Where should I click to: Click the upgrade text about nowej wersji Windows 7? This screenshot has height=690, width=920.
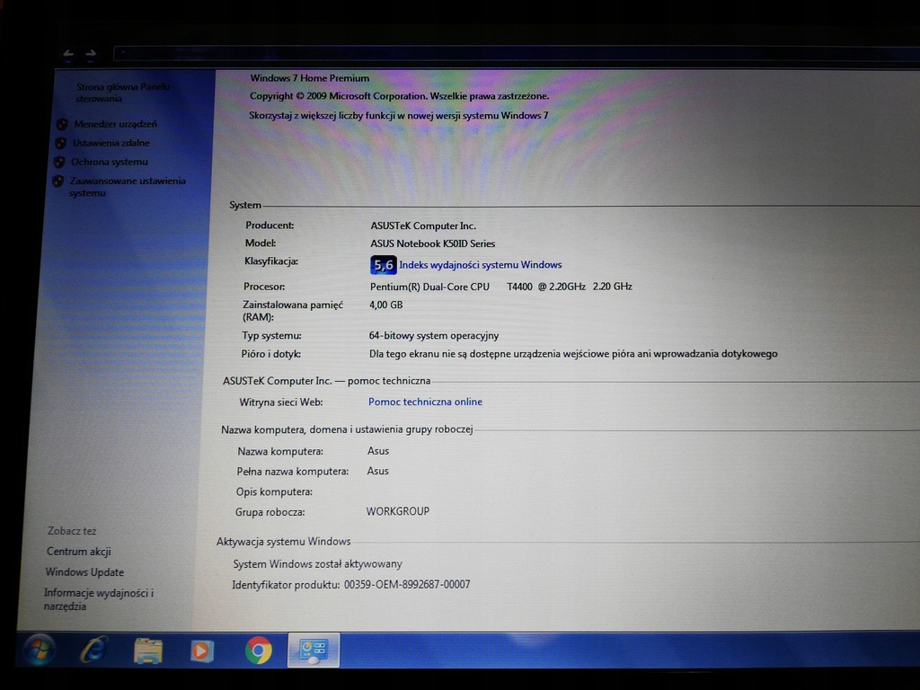(x=398, y=116)
